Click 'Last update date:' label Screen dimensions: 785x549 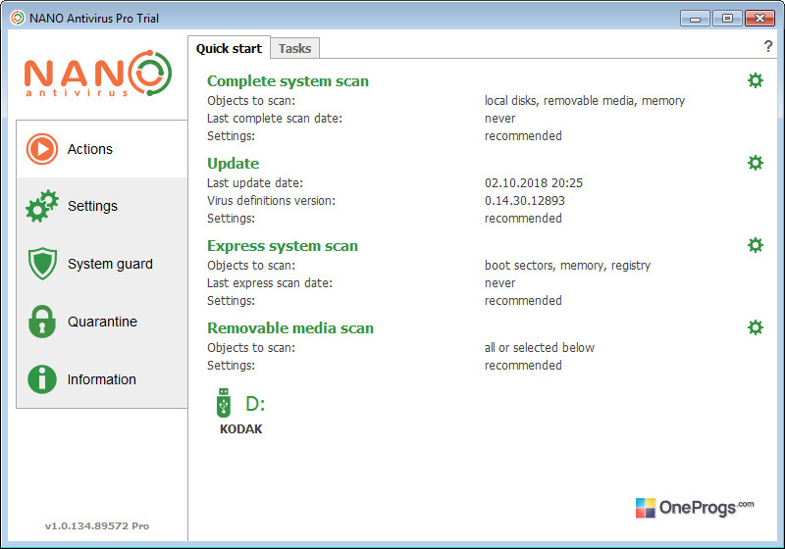(x=255, y=183)
